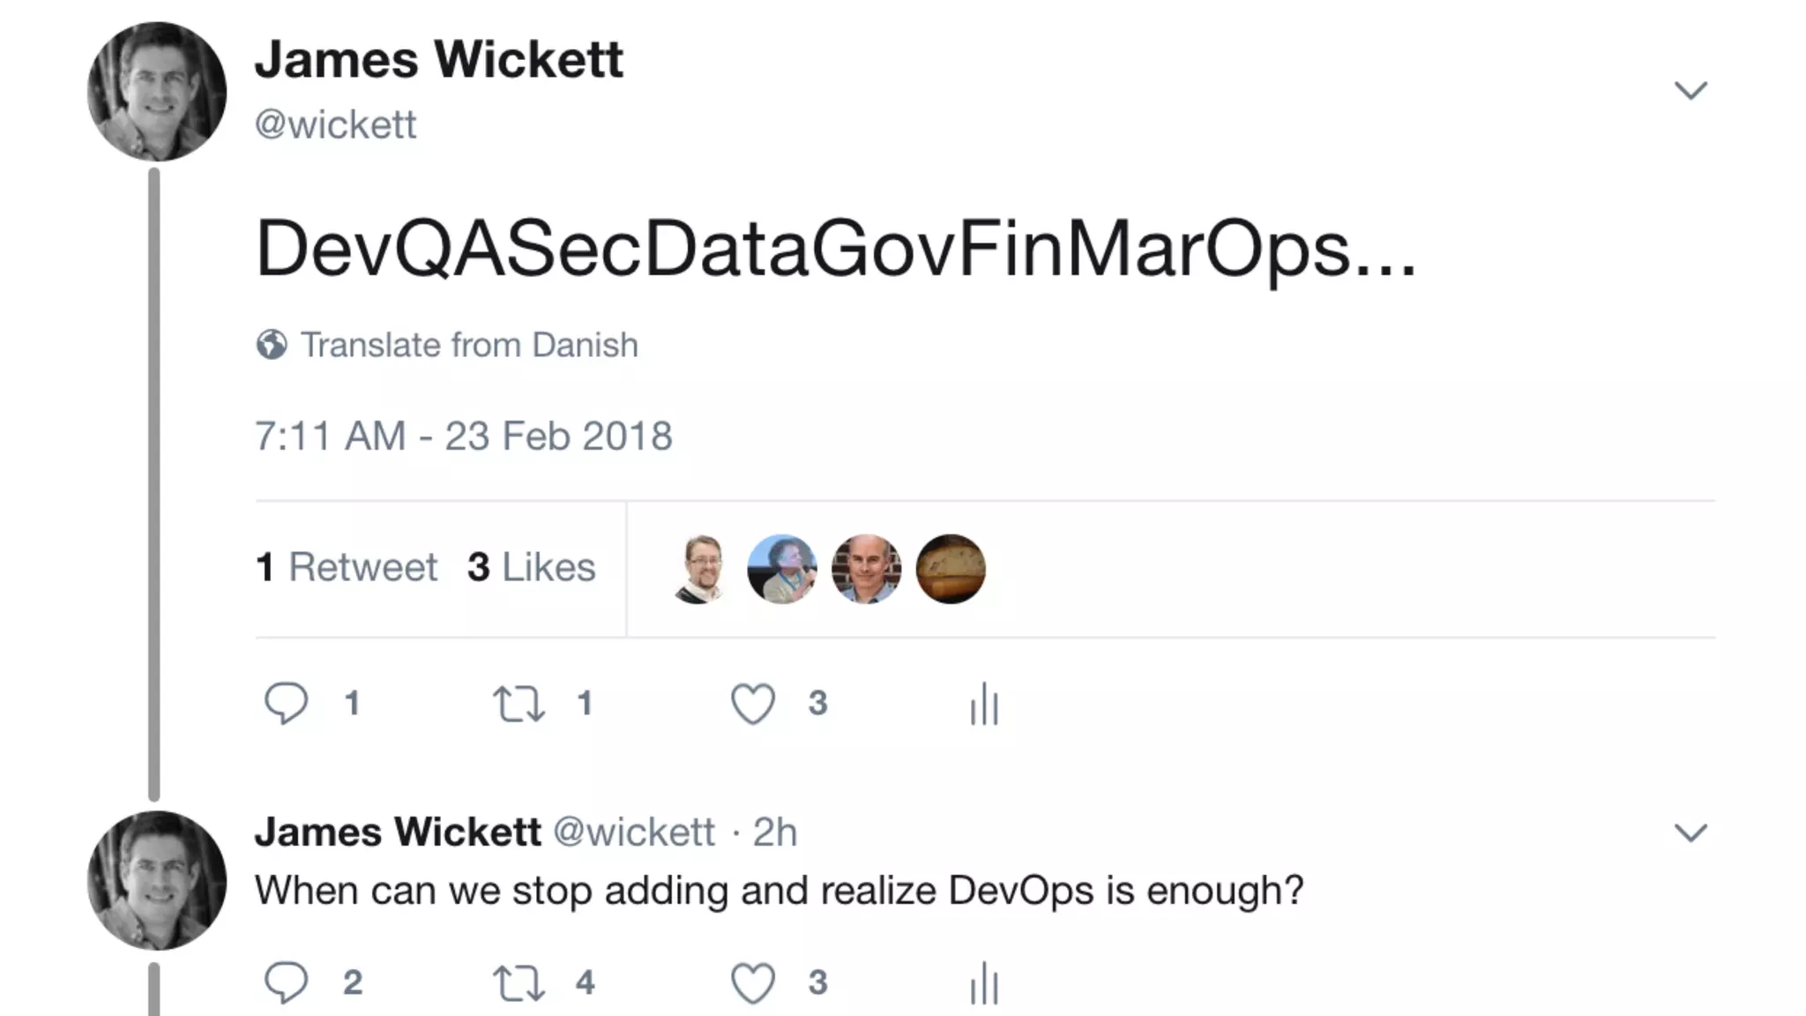View the 1 Retweet list
Image resolution: width=1806 pixels, height=1016 pixels.
(347, 567)
